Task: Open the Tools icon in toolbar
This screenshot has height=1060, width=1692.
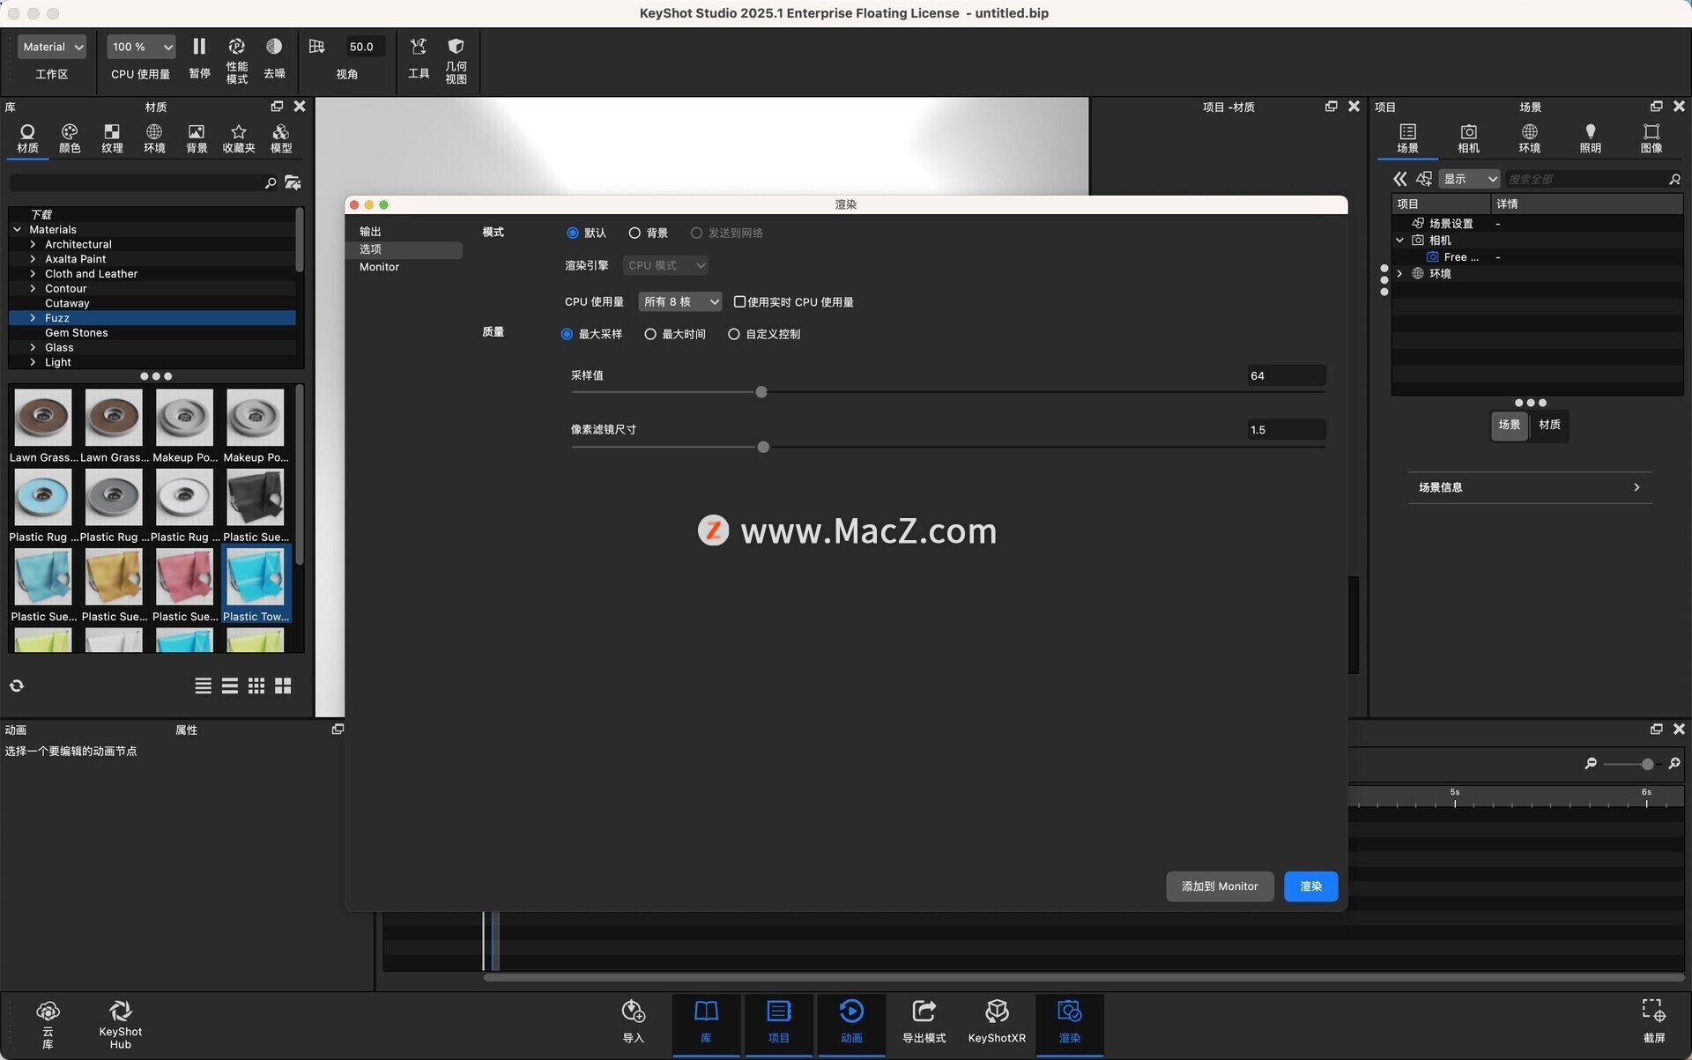Action: pos(419,47)
